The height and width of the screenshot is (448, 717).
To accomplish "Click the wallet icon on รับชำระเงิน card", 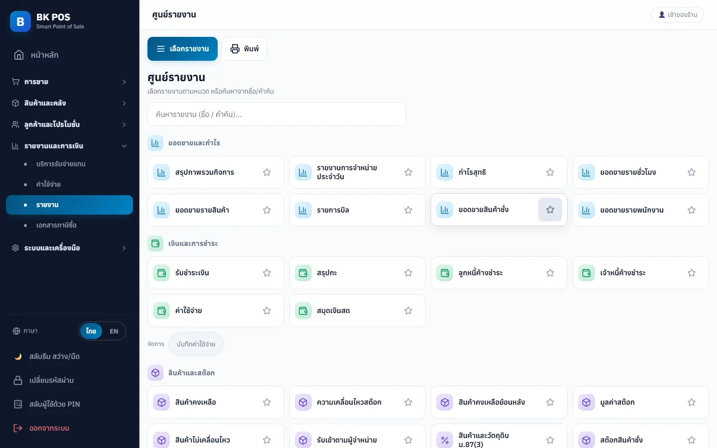I will [x=161, y=273].
